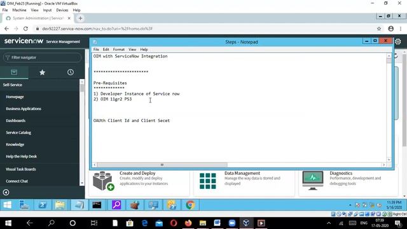
Task: Open Business Applications in the navigator
Action: 24,109
